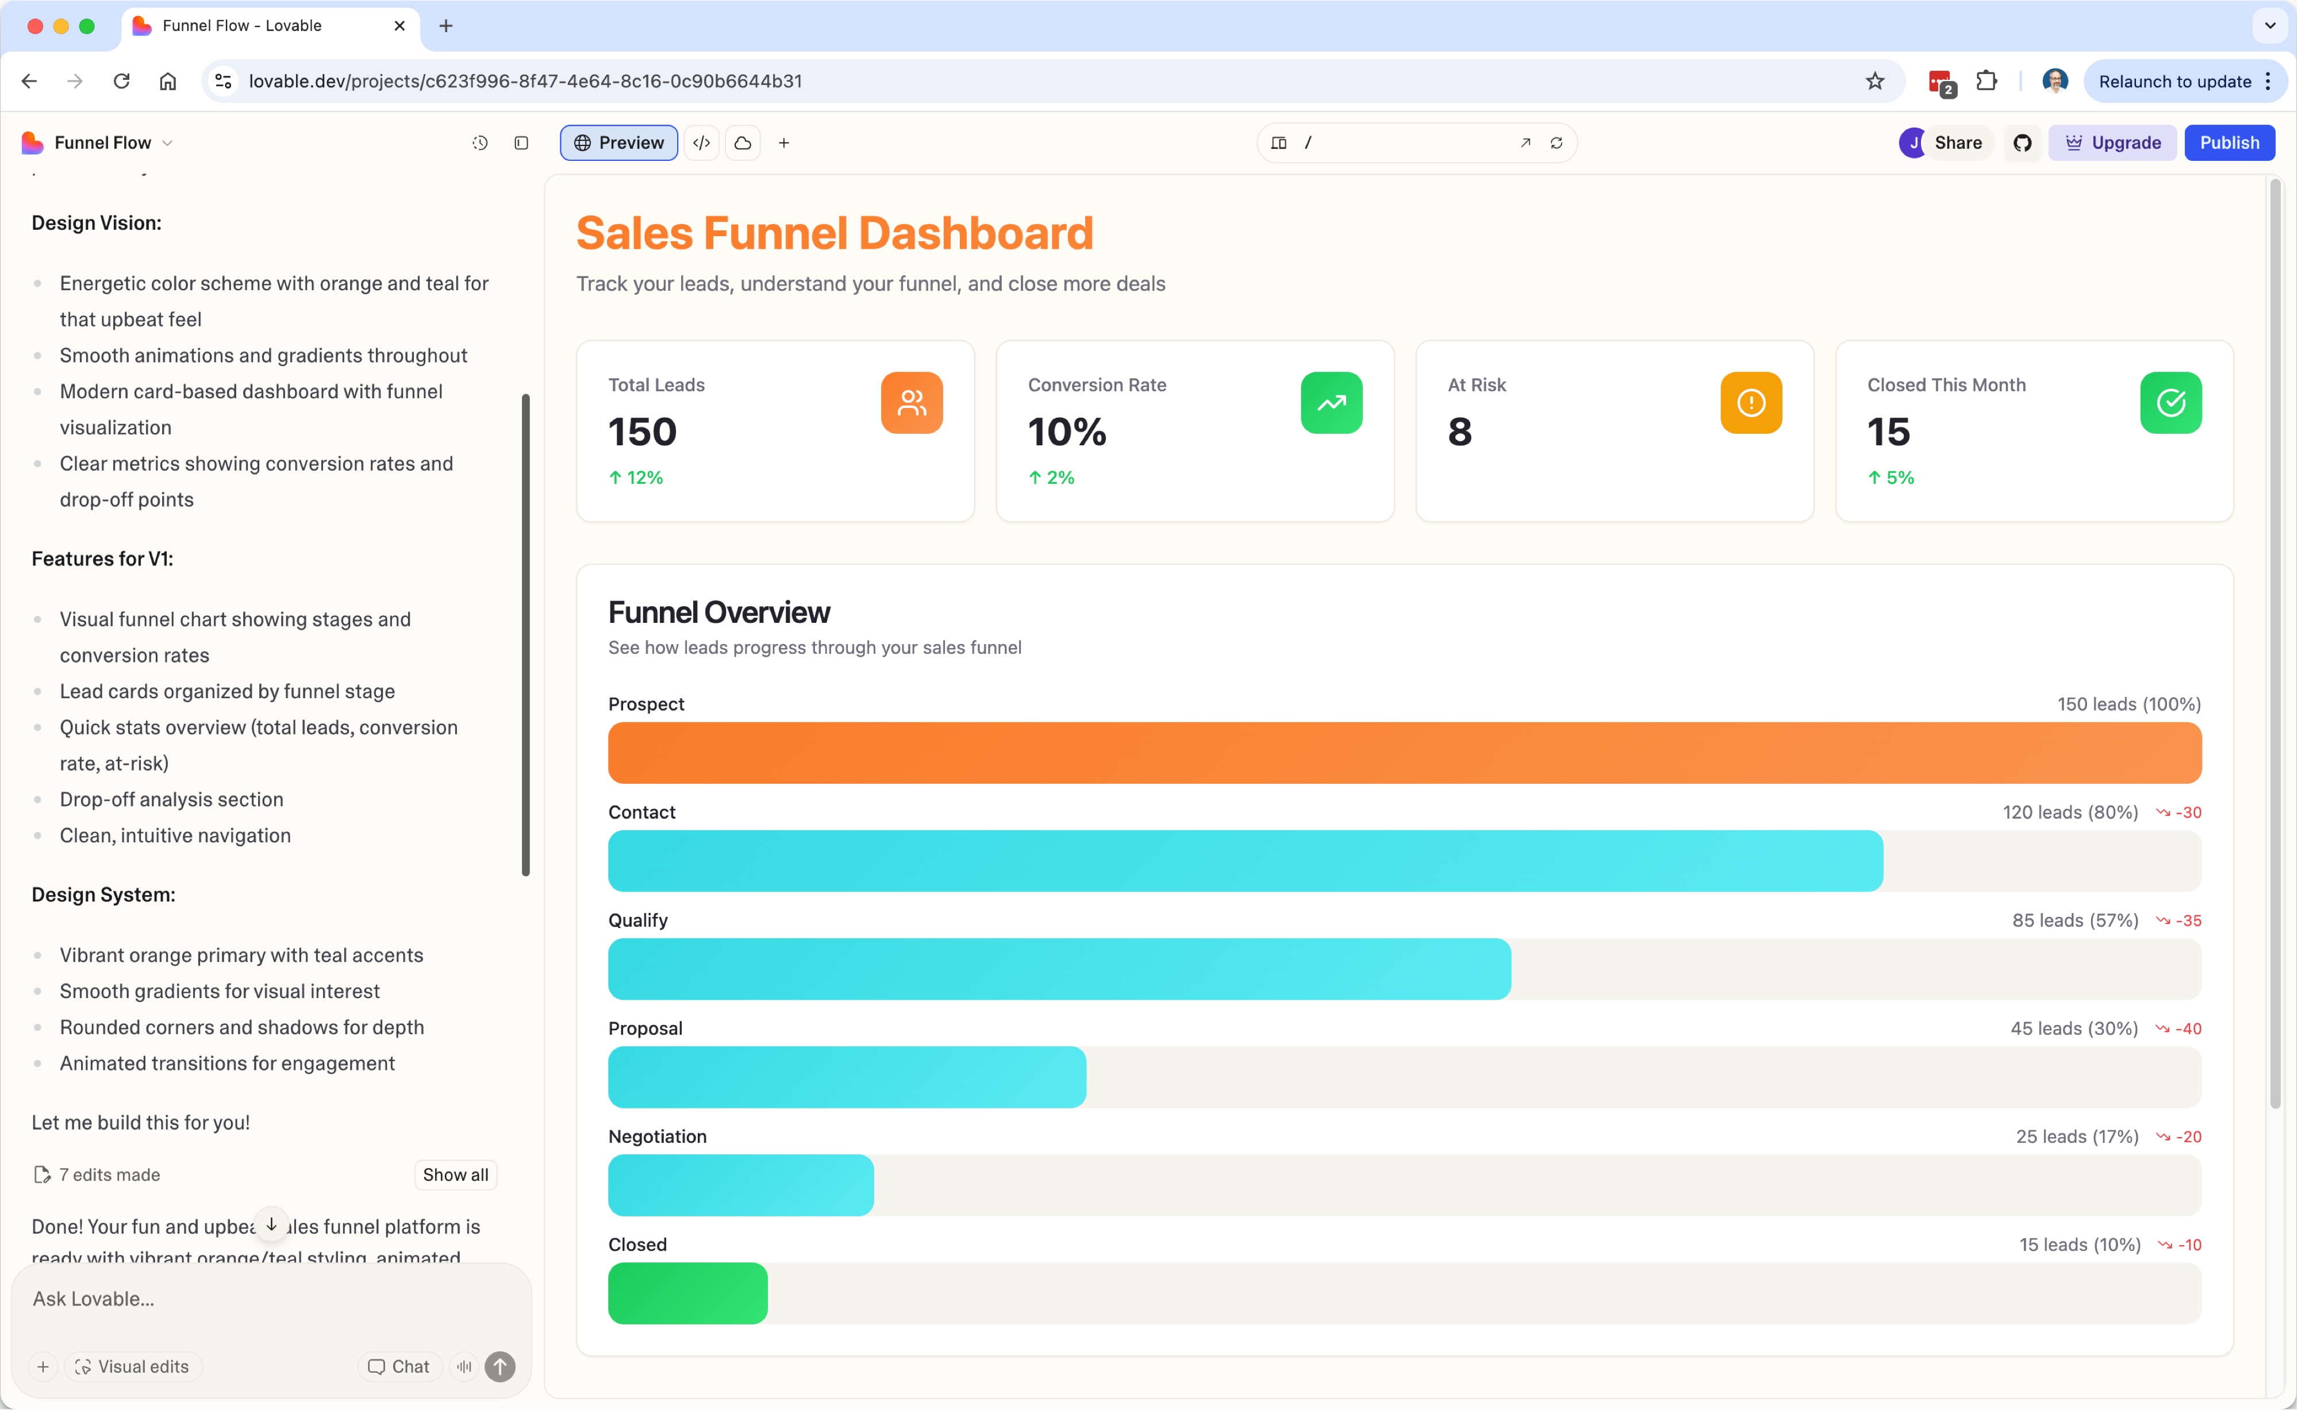Open the cloud panel icon
2298x1410 pixels.
[743, 142]
